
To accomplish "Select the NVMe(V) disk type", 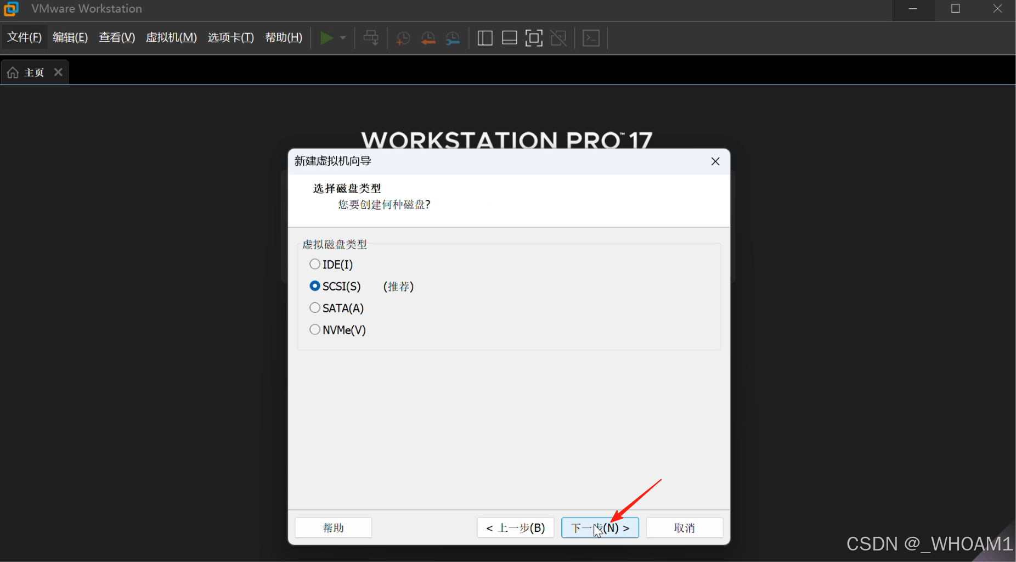I will 338,330.
